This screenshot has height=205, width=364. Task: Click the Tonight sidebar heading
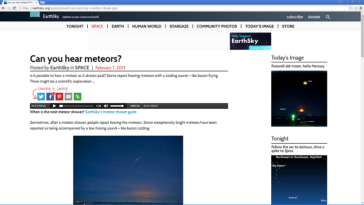coord(280,139)
